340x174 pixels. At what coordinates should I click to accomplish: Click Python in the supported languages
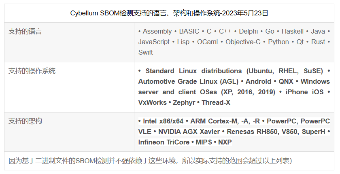click(278, 42)
